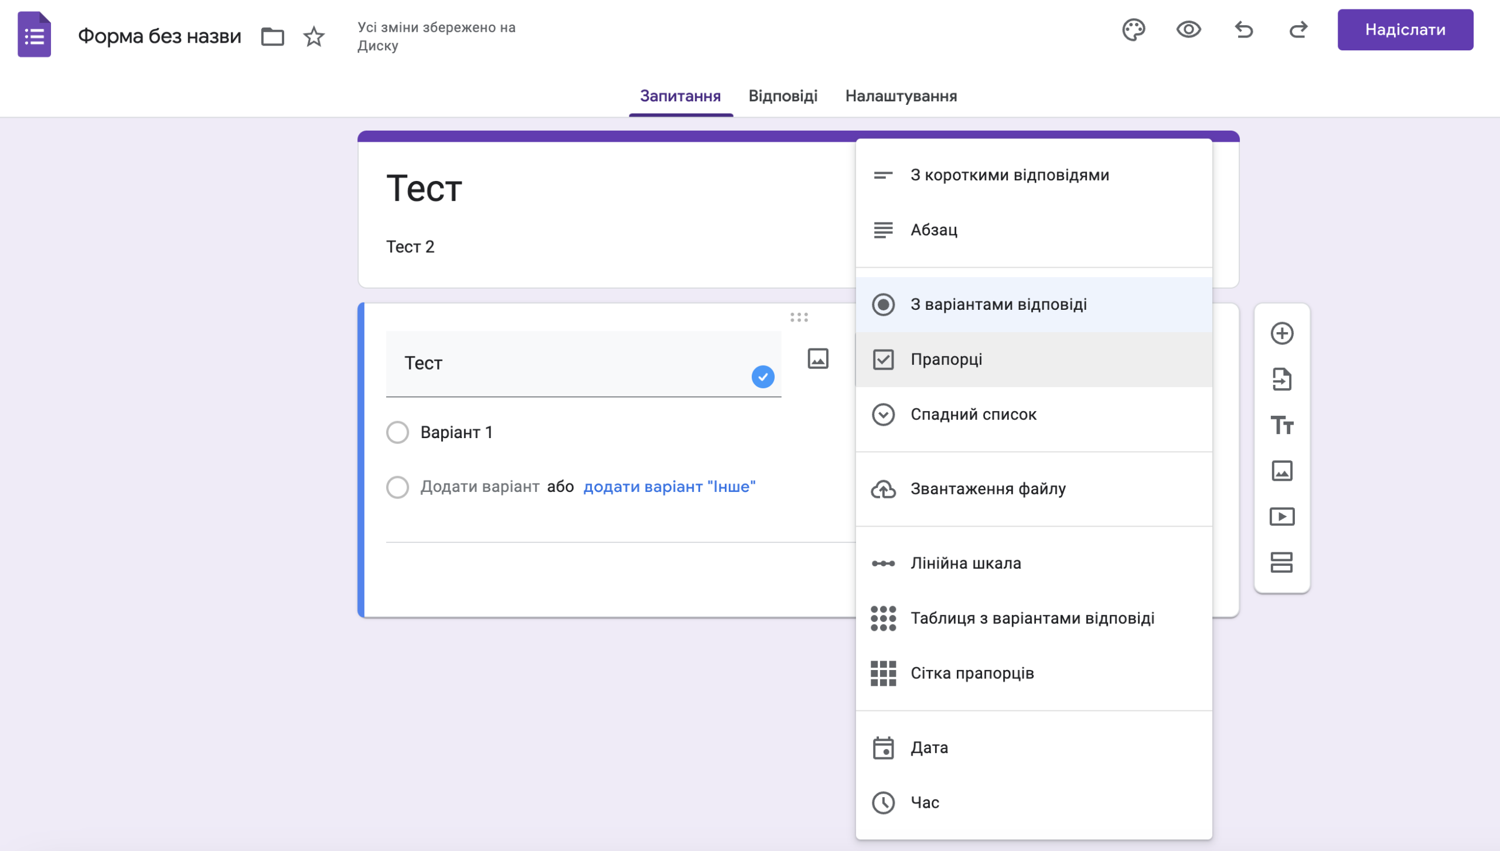Select Прапорці question type

click(x=1034, y=360)
